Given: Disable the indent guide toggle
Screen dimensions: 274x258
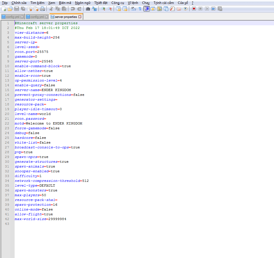Looking at the screenshot, I should 147,9.
